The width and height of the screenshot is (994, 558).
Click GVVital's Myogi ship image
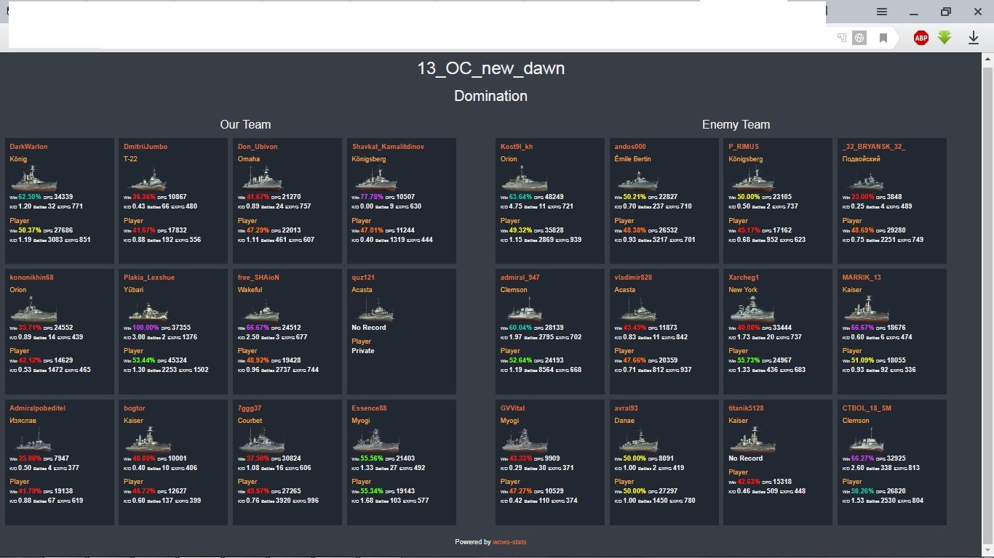pyautogui.click(x=524, y=440)
